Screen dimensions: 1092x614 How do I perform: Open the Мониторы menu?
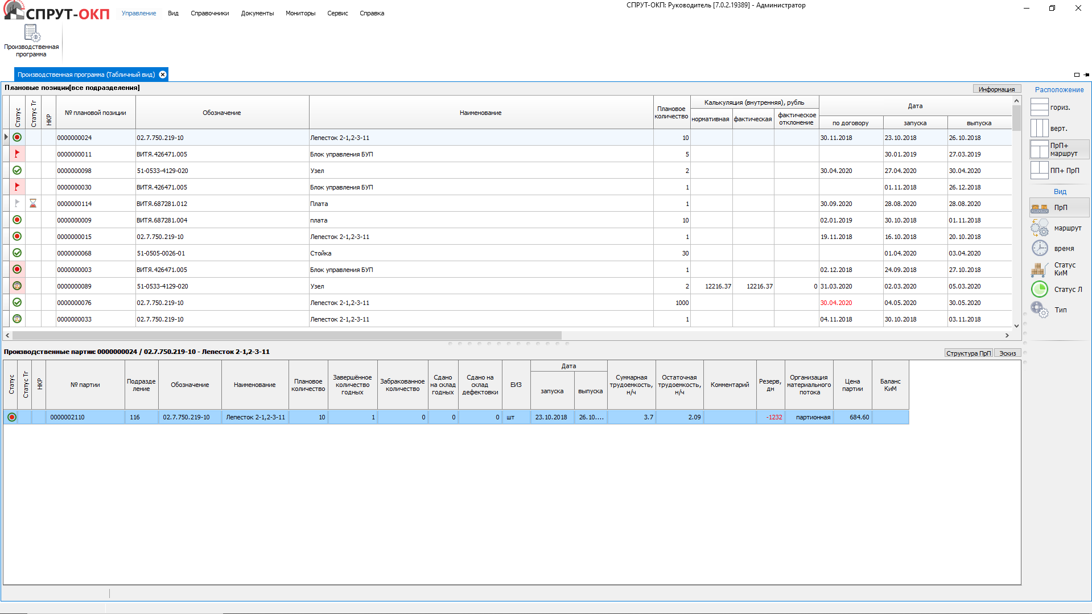[300, 13]
